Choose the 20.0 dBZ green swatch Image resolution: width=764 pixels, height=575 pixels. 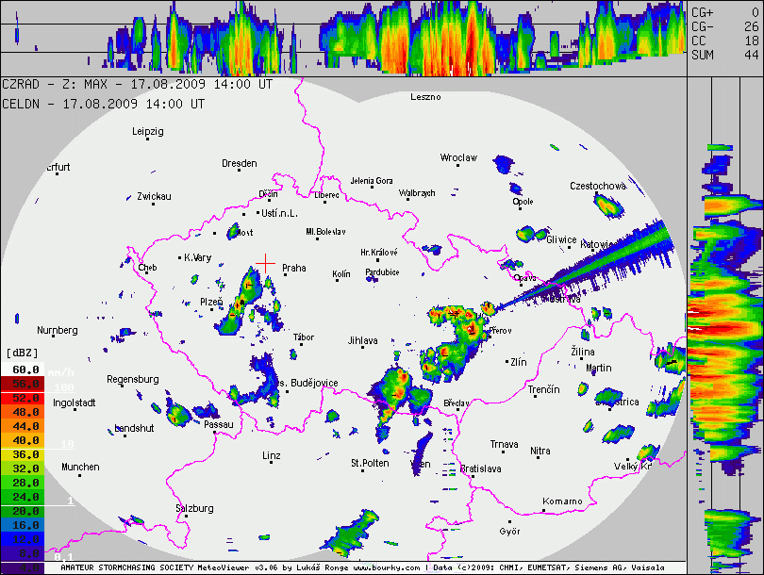[x=25, y=510]
